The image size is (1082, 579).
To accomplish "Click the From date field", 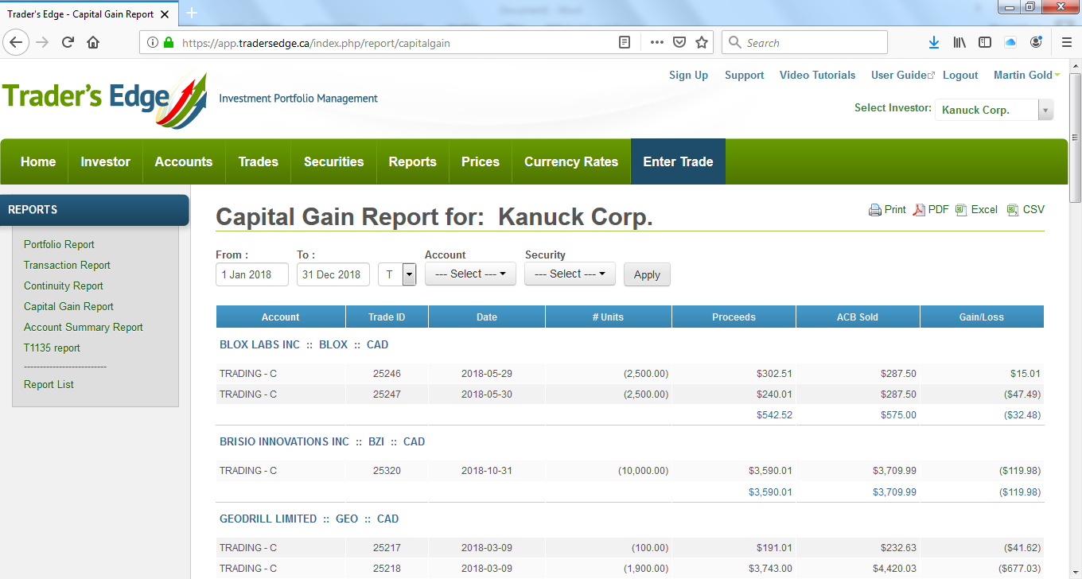I will (251, 275).
